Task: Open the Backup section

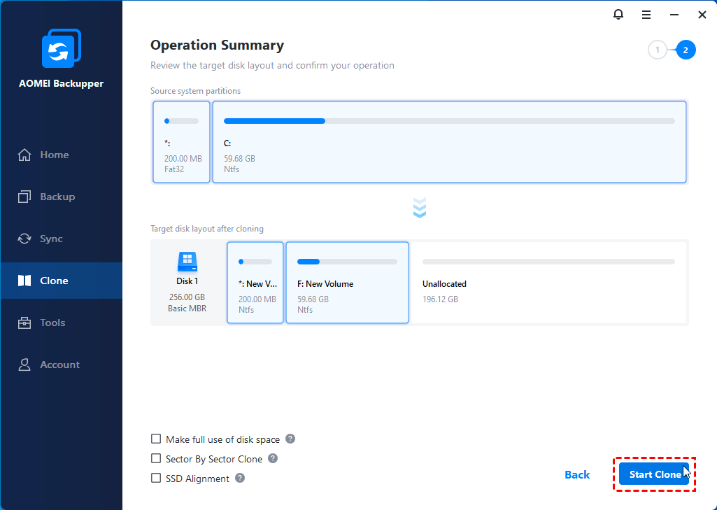Action: point(62,197)
